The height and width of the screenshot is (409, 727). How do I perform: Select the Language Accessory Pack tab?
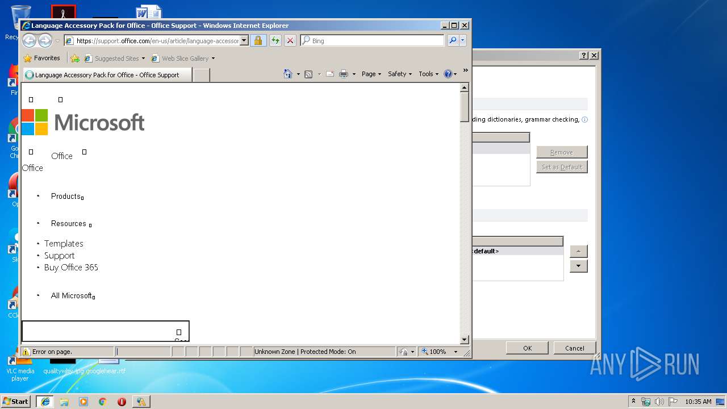[107, 75]
